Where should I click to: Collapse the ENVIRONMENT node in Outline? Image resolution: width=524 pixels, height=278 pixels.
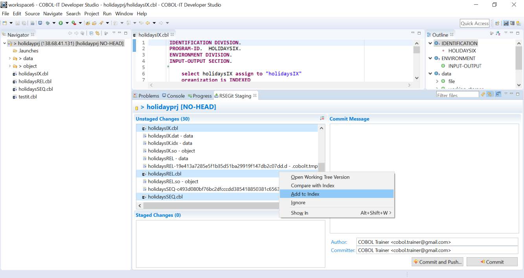click(x=430, y=59)
